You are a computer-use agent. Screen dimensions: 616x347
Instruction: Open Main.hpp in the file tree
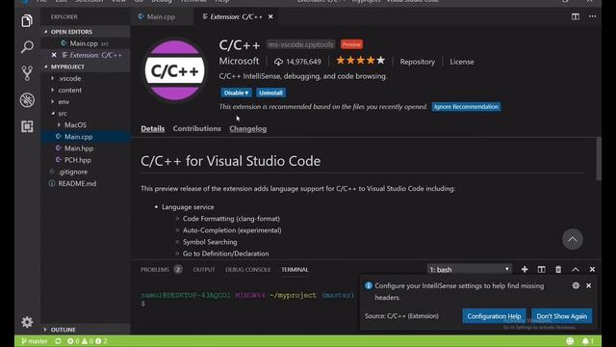tap(79, 148)
